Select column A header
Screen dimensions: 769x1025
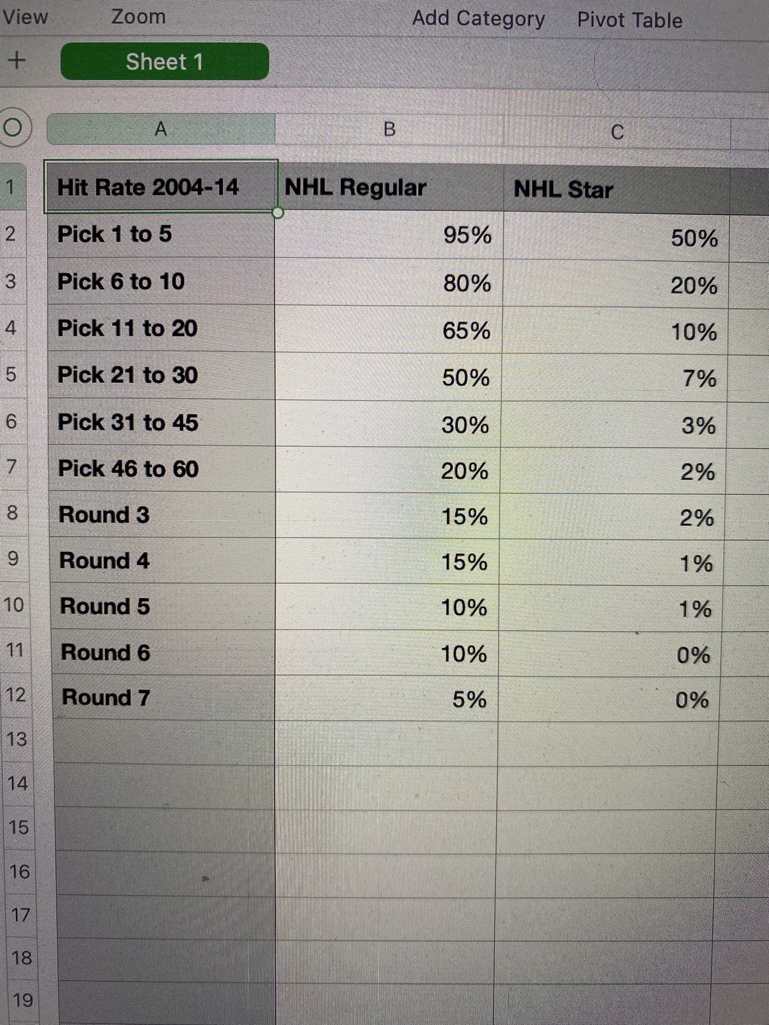point(160,129)
